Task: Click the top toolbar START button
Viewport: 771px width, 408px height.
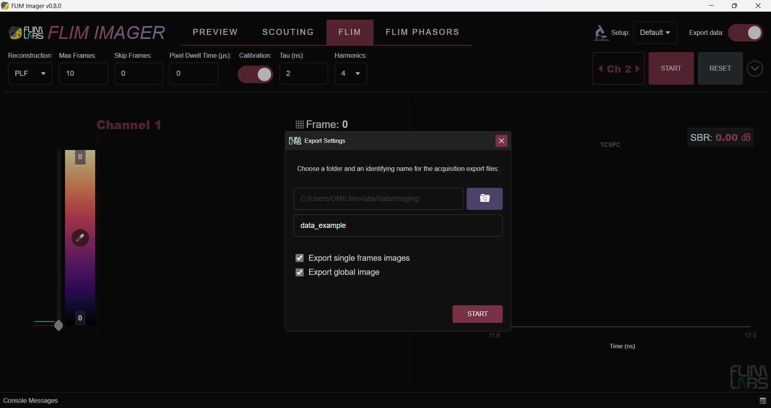Action: (671, 68)
